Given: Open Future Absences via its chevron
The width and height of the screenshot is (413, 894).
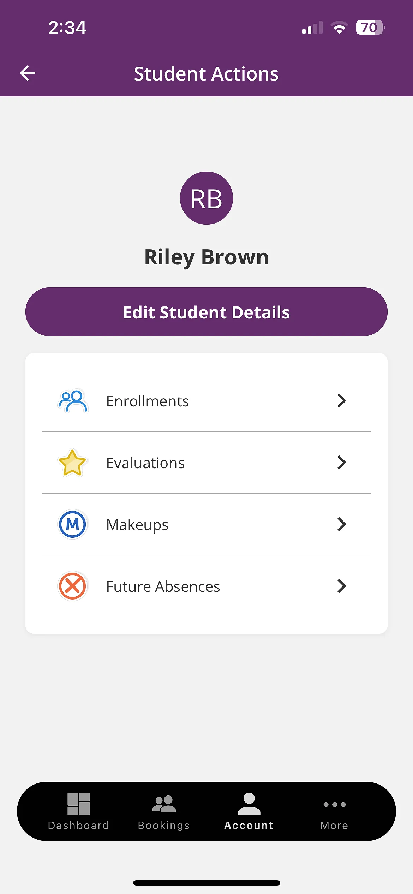Looking at the screenshot, I should (341, 586).
